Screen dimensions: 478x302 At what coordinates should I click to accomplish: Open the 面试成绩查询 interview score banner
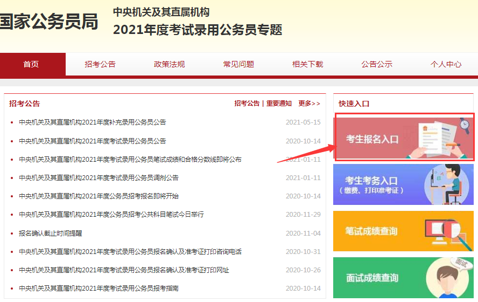(404, 278)
